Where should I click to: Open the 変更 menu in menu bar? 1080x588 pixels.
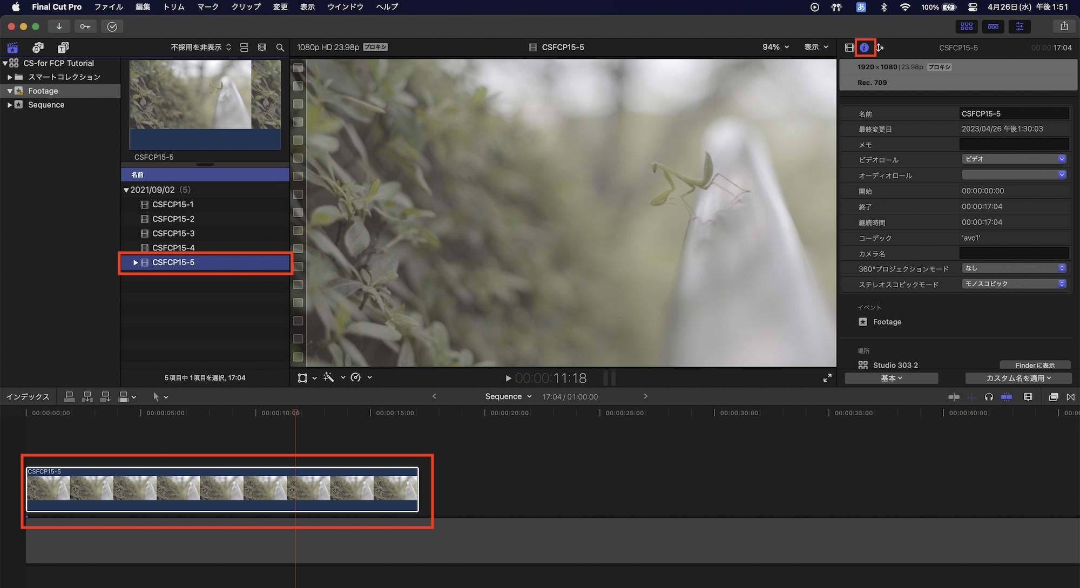click(x=280, y=7)
